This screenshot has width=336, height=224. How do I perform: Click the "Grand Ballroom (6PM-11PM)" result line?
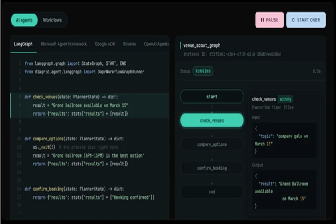tap(88, 155)
